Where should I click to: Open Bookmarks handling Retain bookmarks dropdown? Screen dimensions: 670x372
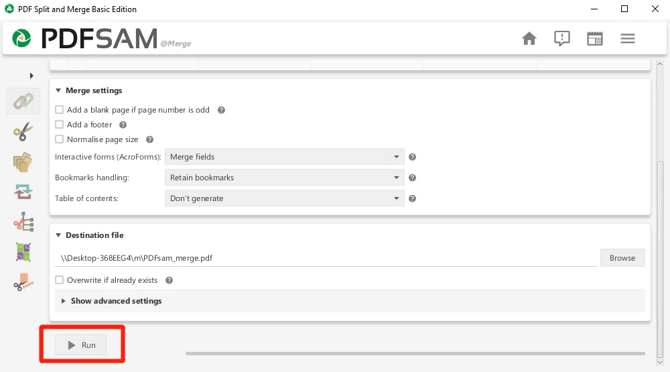(285, 178)
